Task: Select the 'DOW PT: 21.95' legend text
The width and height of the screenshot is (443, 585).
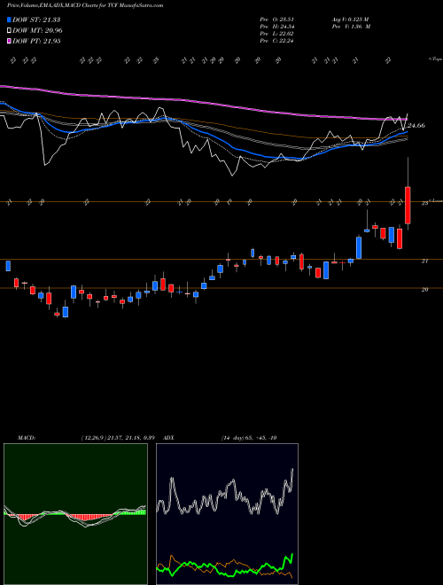Action: (36, 42)
